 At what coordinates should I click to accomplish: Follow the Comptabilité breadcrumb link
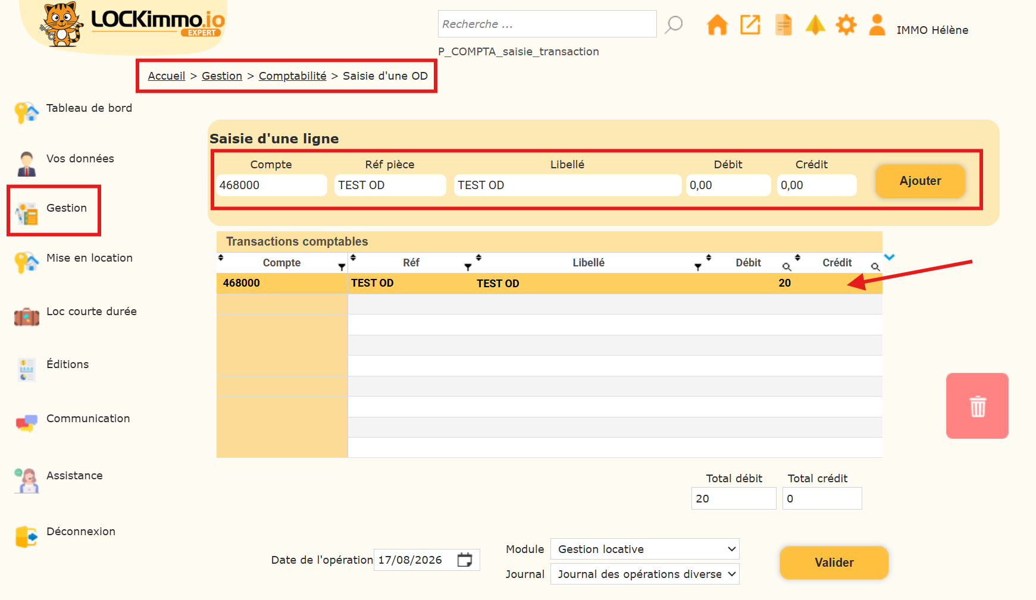[x=293, y=76]
